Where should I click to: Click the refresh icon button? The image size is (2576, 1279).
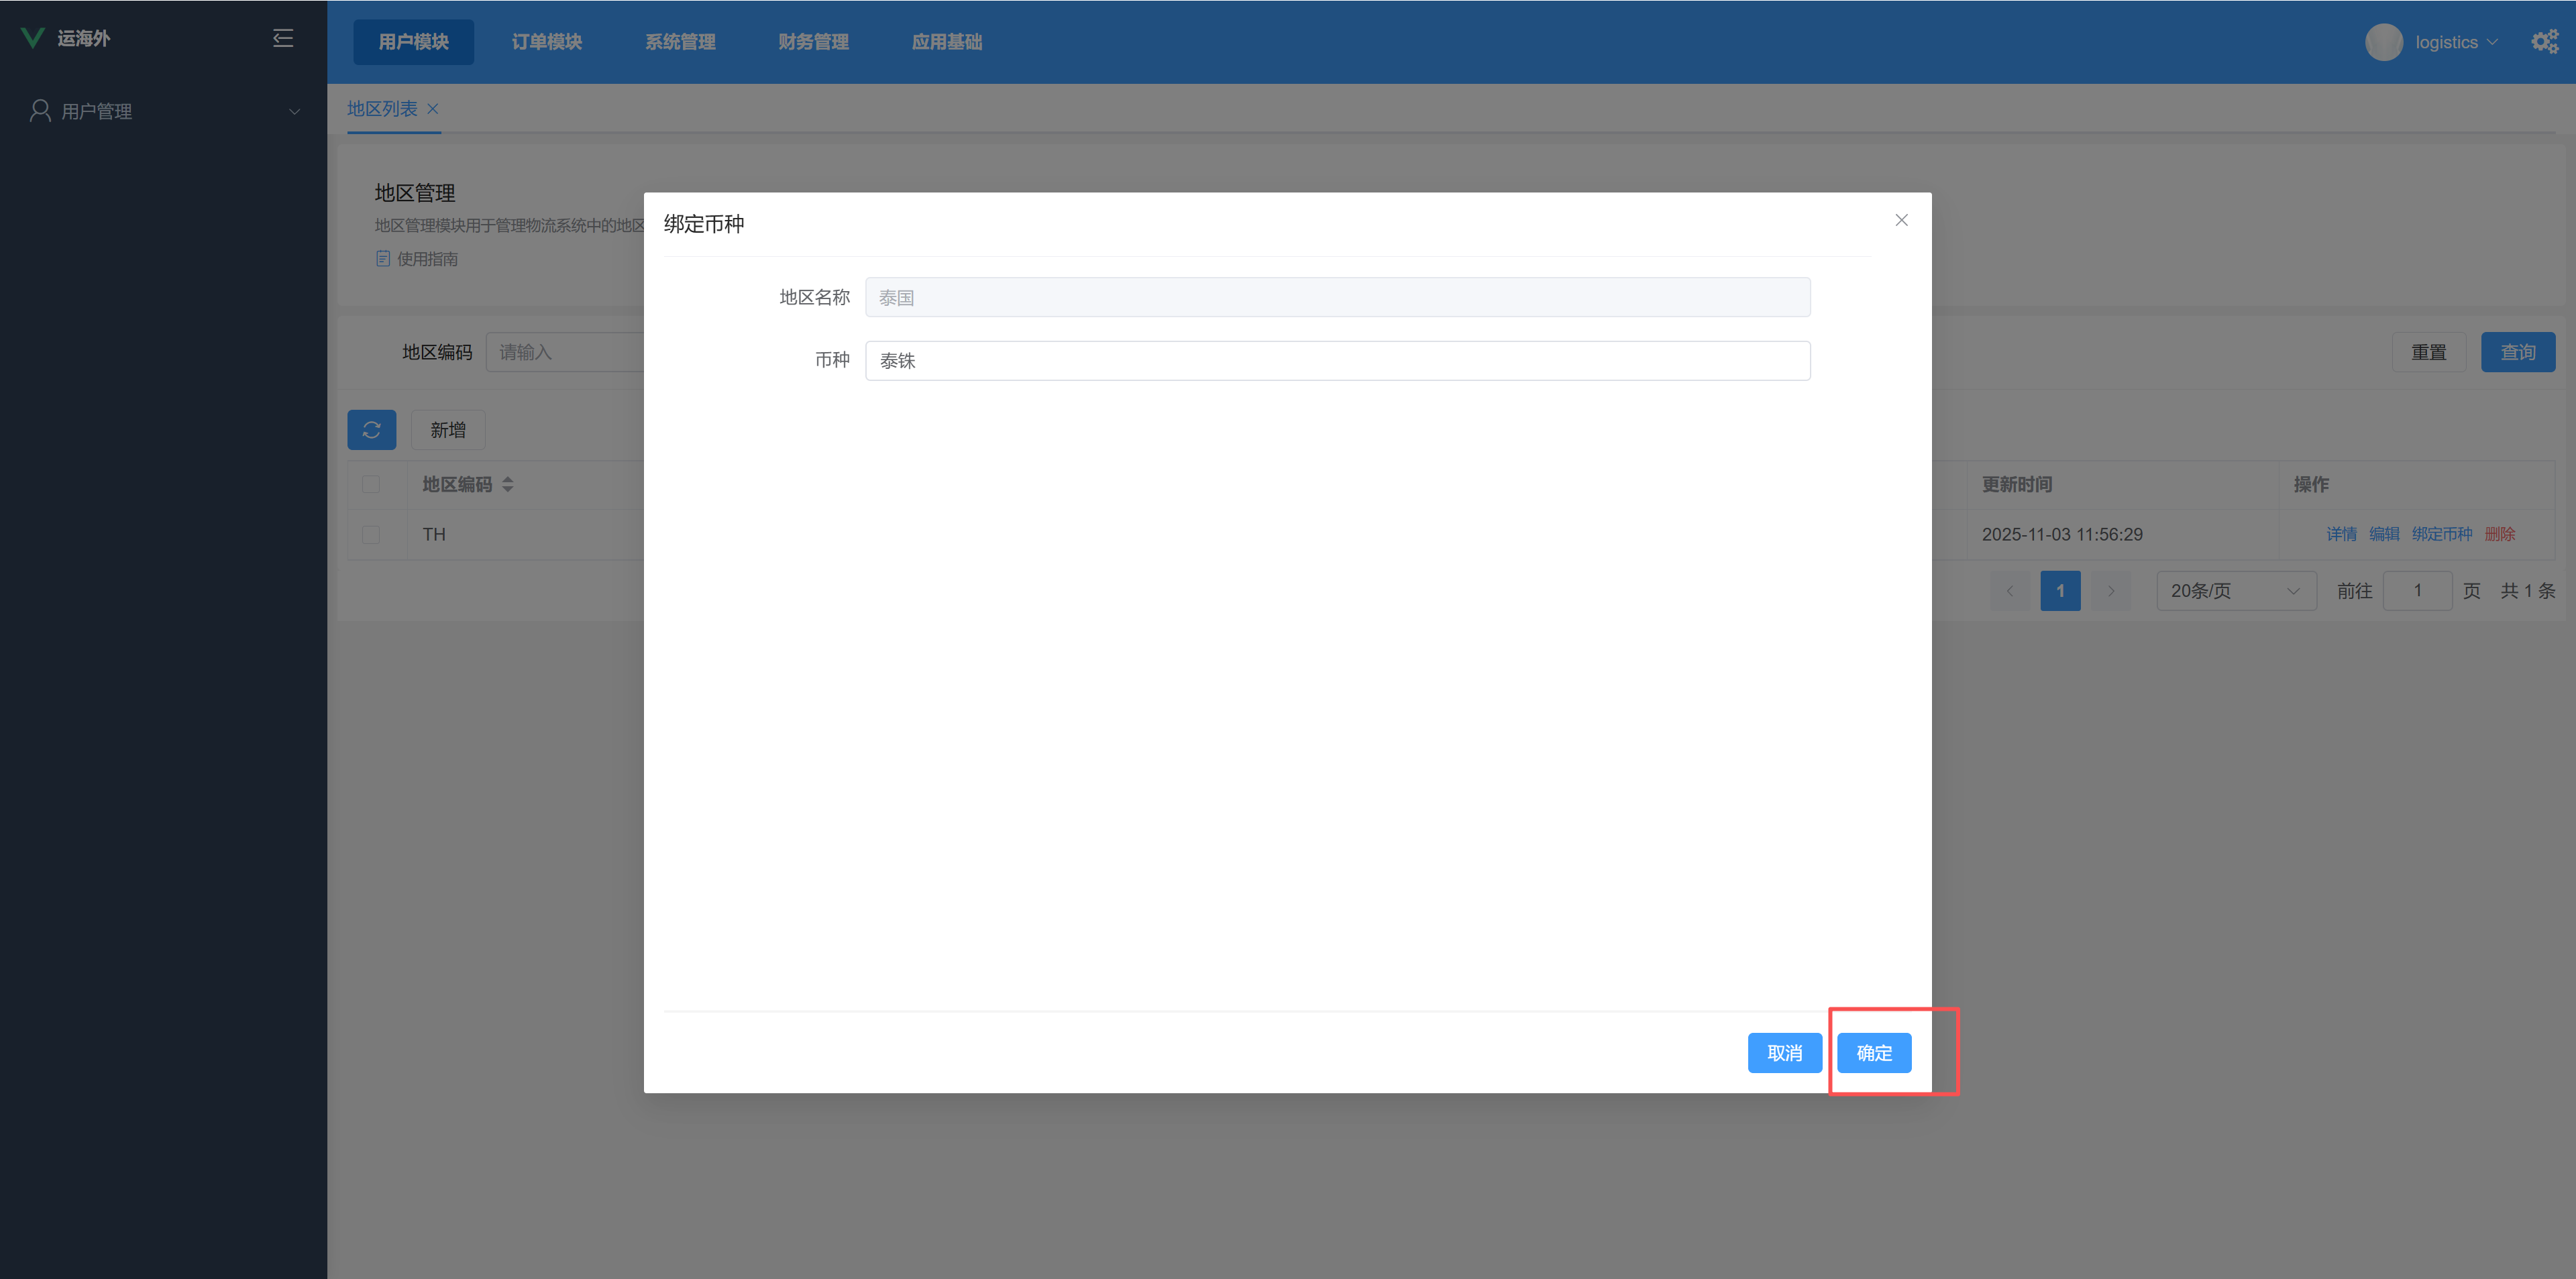(371, 430)
